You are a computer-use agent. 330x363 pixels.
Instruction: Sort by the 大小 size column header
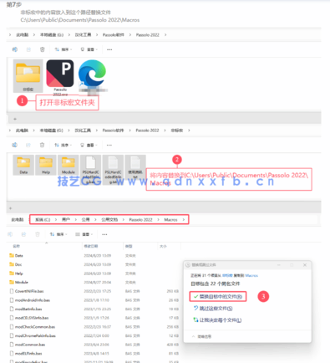point(163,246)
